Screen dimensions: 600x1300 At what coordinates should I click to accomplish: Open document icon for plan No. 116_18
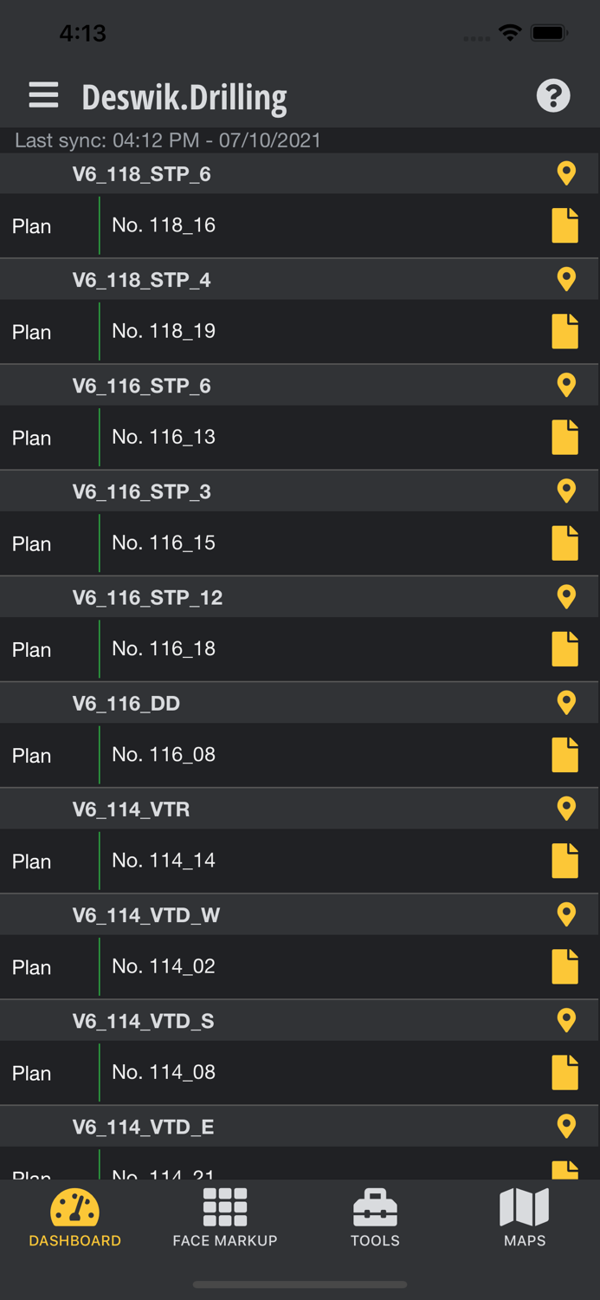(x=565, y=648)
